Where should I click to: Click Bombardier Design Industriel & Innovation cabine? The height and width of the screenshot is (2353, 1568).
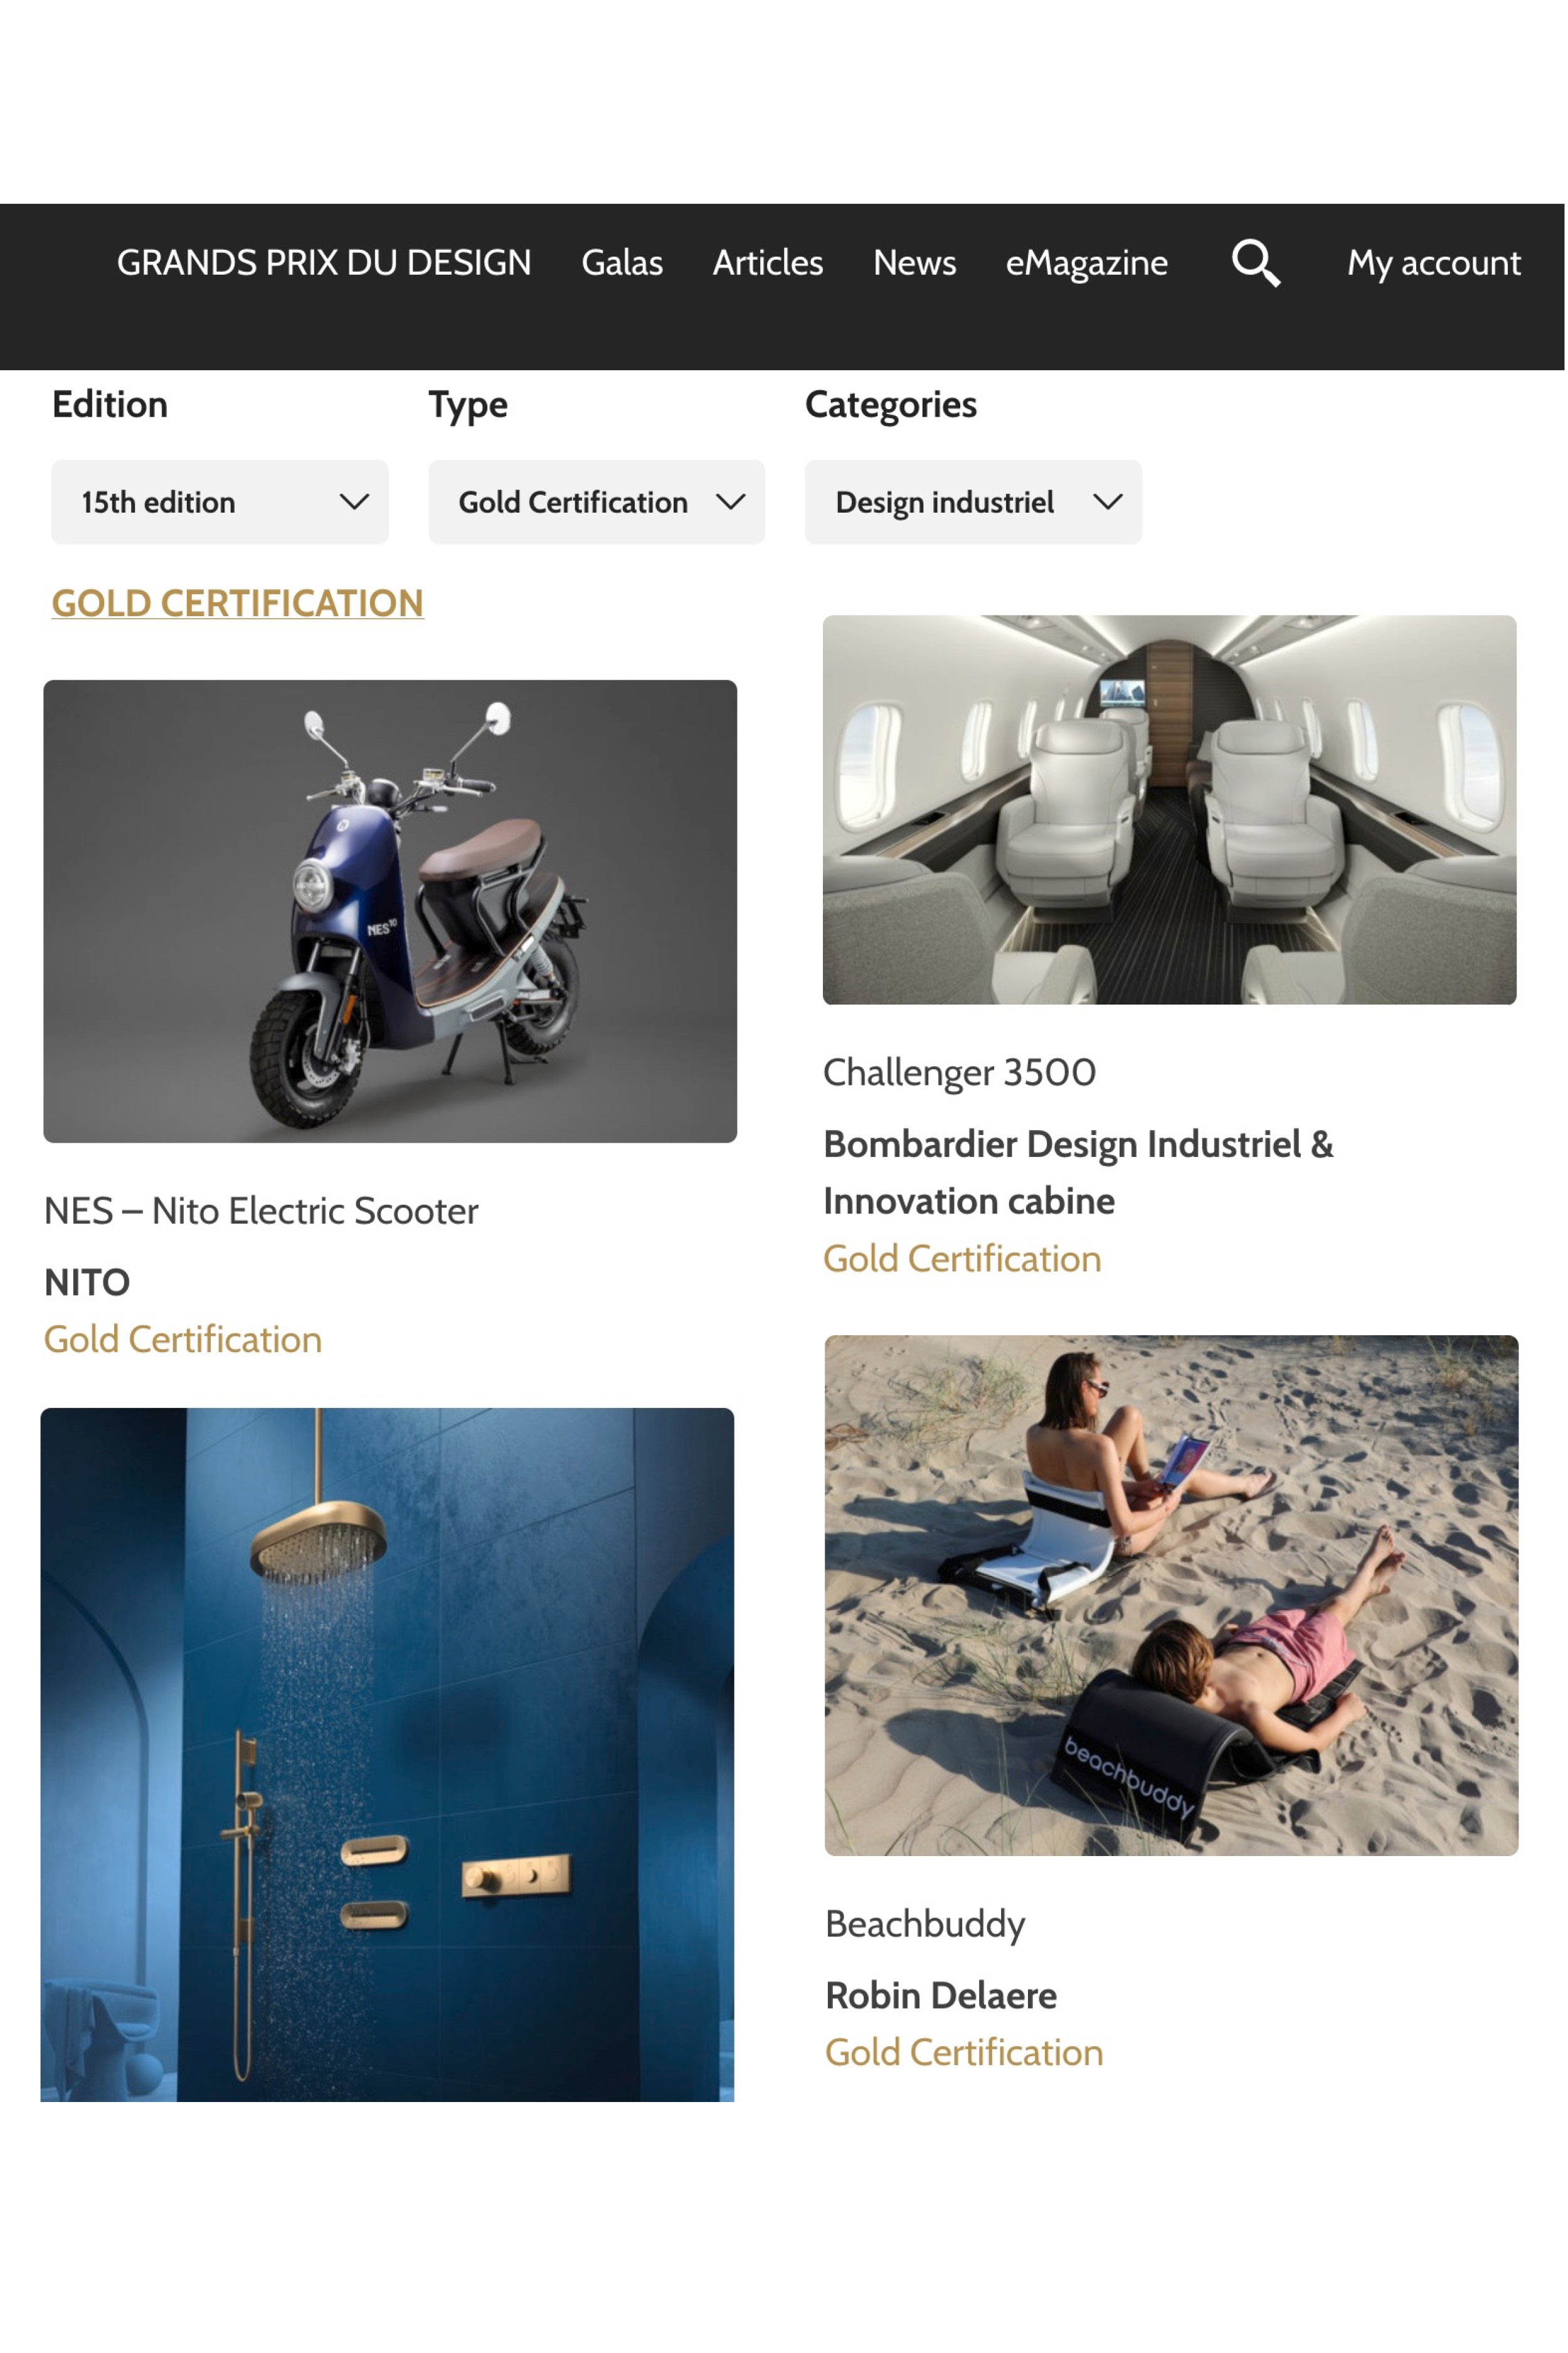(1078, 1173)
